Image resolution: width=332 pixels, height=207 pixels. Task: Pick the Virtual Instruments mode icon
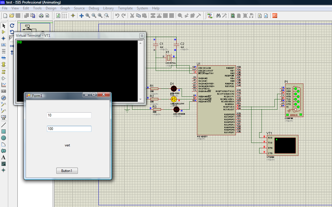point(4,117)
